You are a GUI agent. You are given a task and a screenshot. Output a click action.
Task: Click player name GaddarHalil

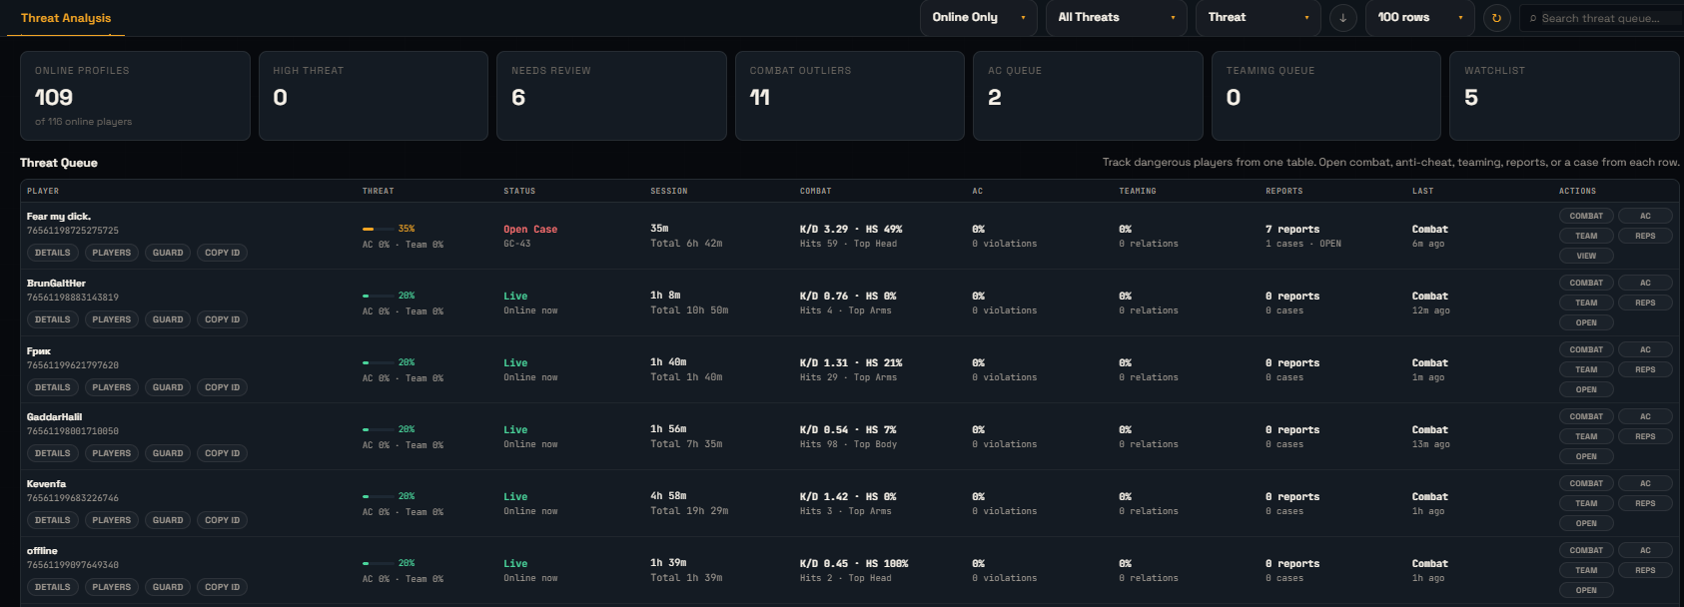(54, 417)
